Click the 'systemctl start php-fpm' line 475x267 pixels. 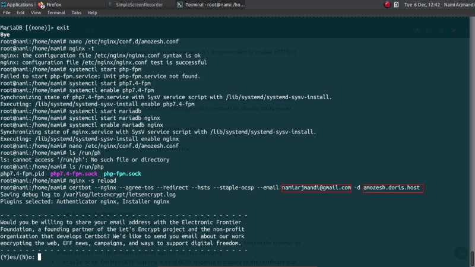(x=71, y=69)
